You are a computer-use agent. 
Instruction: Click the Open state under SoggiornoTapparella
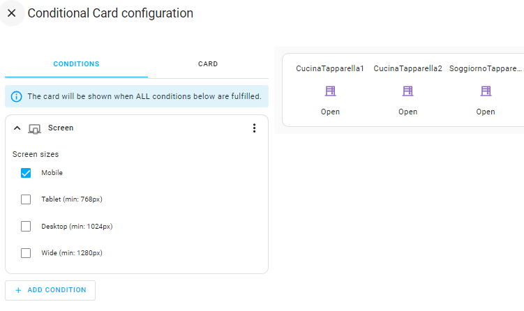[486, 112]
